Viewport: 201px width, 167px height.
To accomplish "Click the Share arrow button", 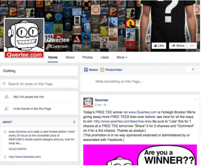I will tap(178, 46).
